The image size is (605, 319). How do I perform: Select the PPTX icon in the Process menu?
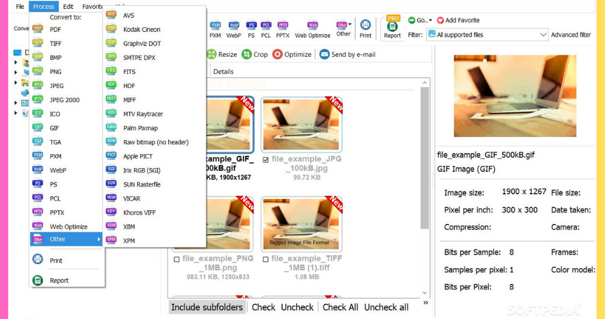(x=38, y=211)
